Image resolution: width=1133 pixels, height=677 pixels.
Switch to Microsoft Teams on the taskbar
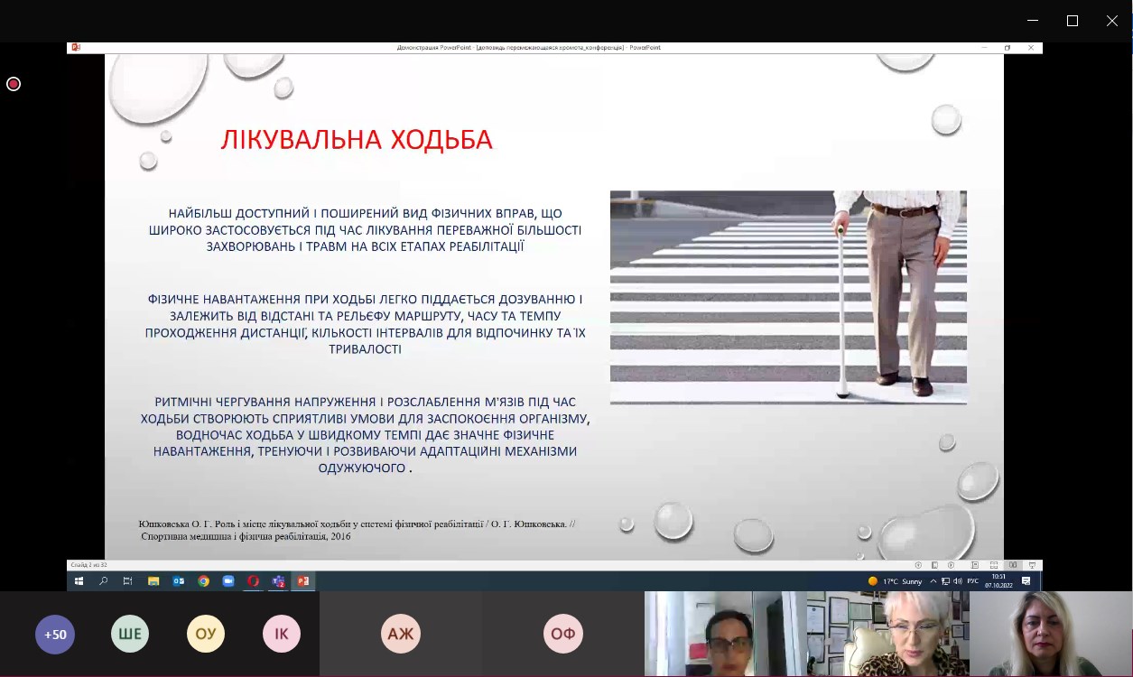pos(278,581)
